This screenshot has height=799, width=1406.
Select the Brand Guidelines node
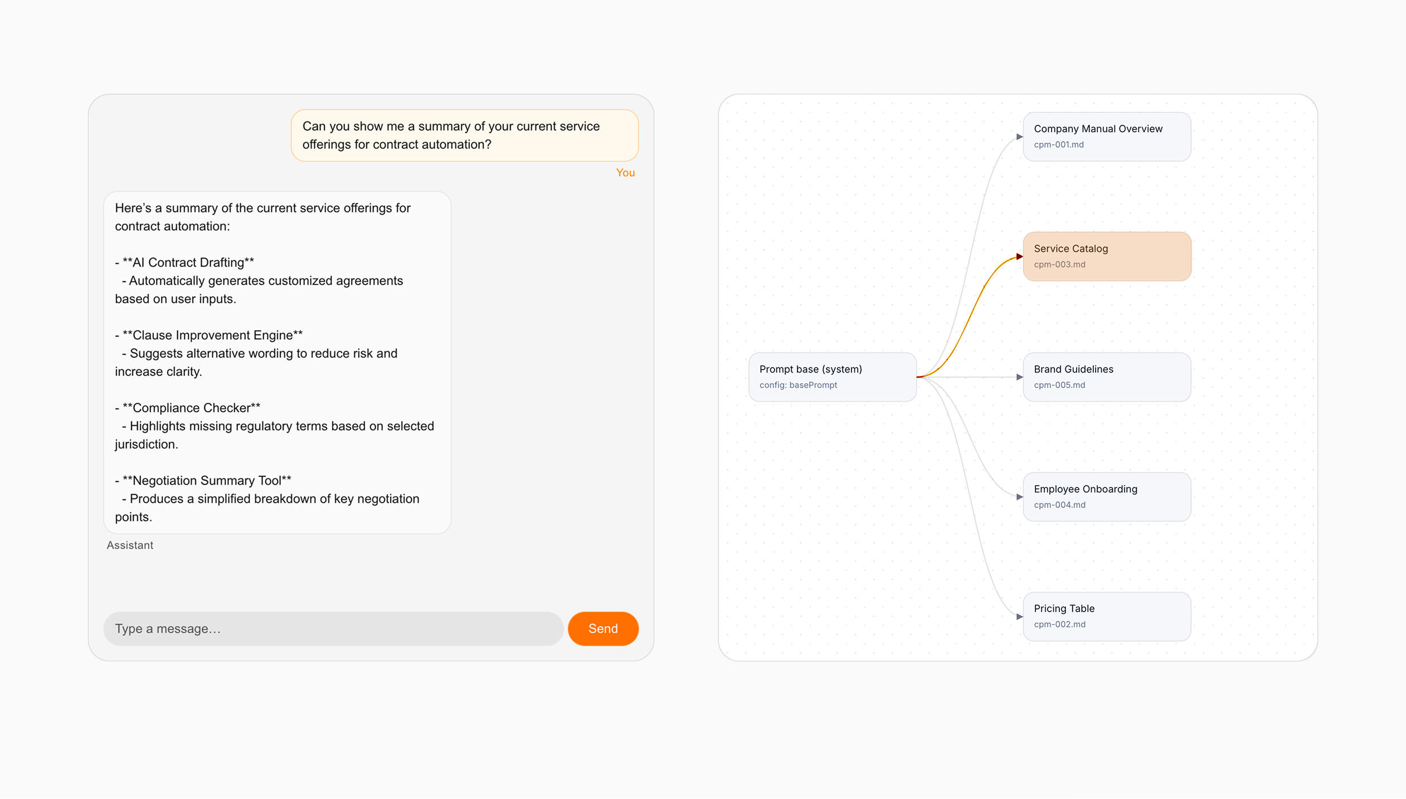(x=1107, y=376)
